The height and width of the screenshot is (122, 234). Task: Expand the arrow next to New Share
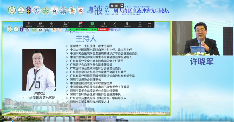96,23
